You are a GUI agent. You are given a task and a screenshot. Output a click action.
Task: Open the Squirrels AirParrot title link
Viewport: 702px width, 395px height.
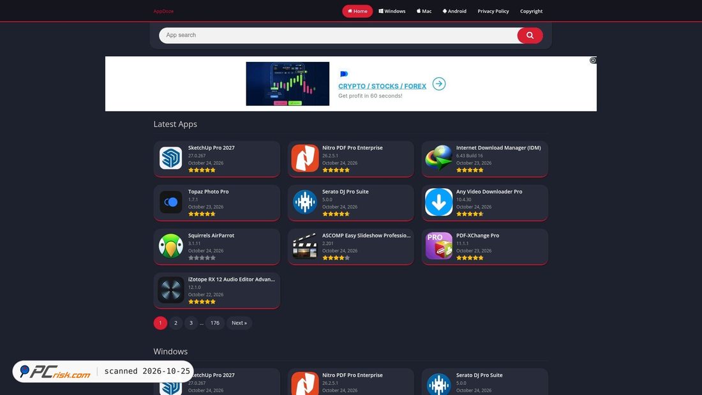pyautogui.click(x=211, y=235)
